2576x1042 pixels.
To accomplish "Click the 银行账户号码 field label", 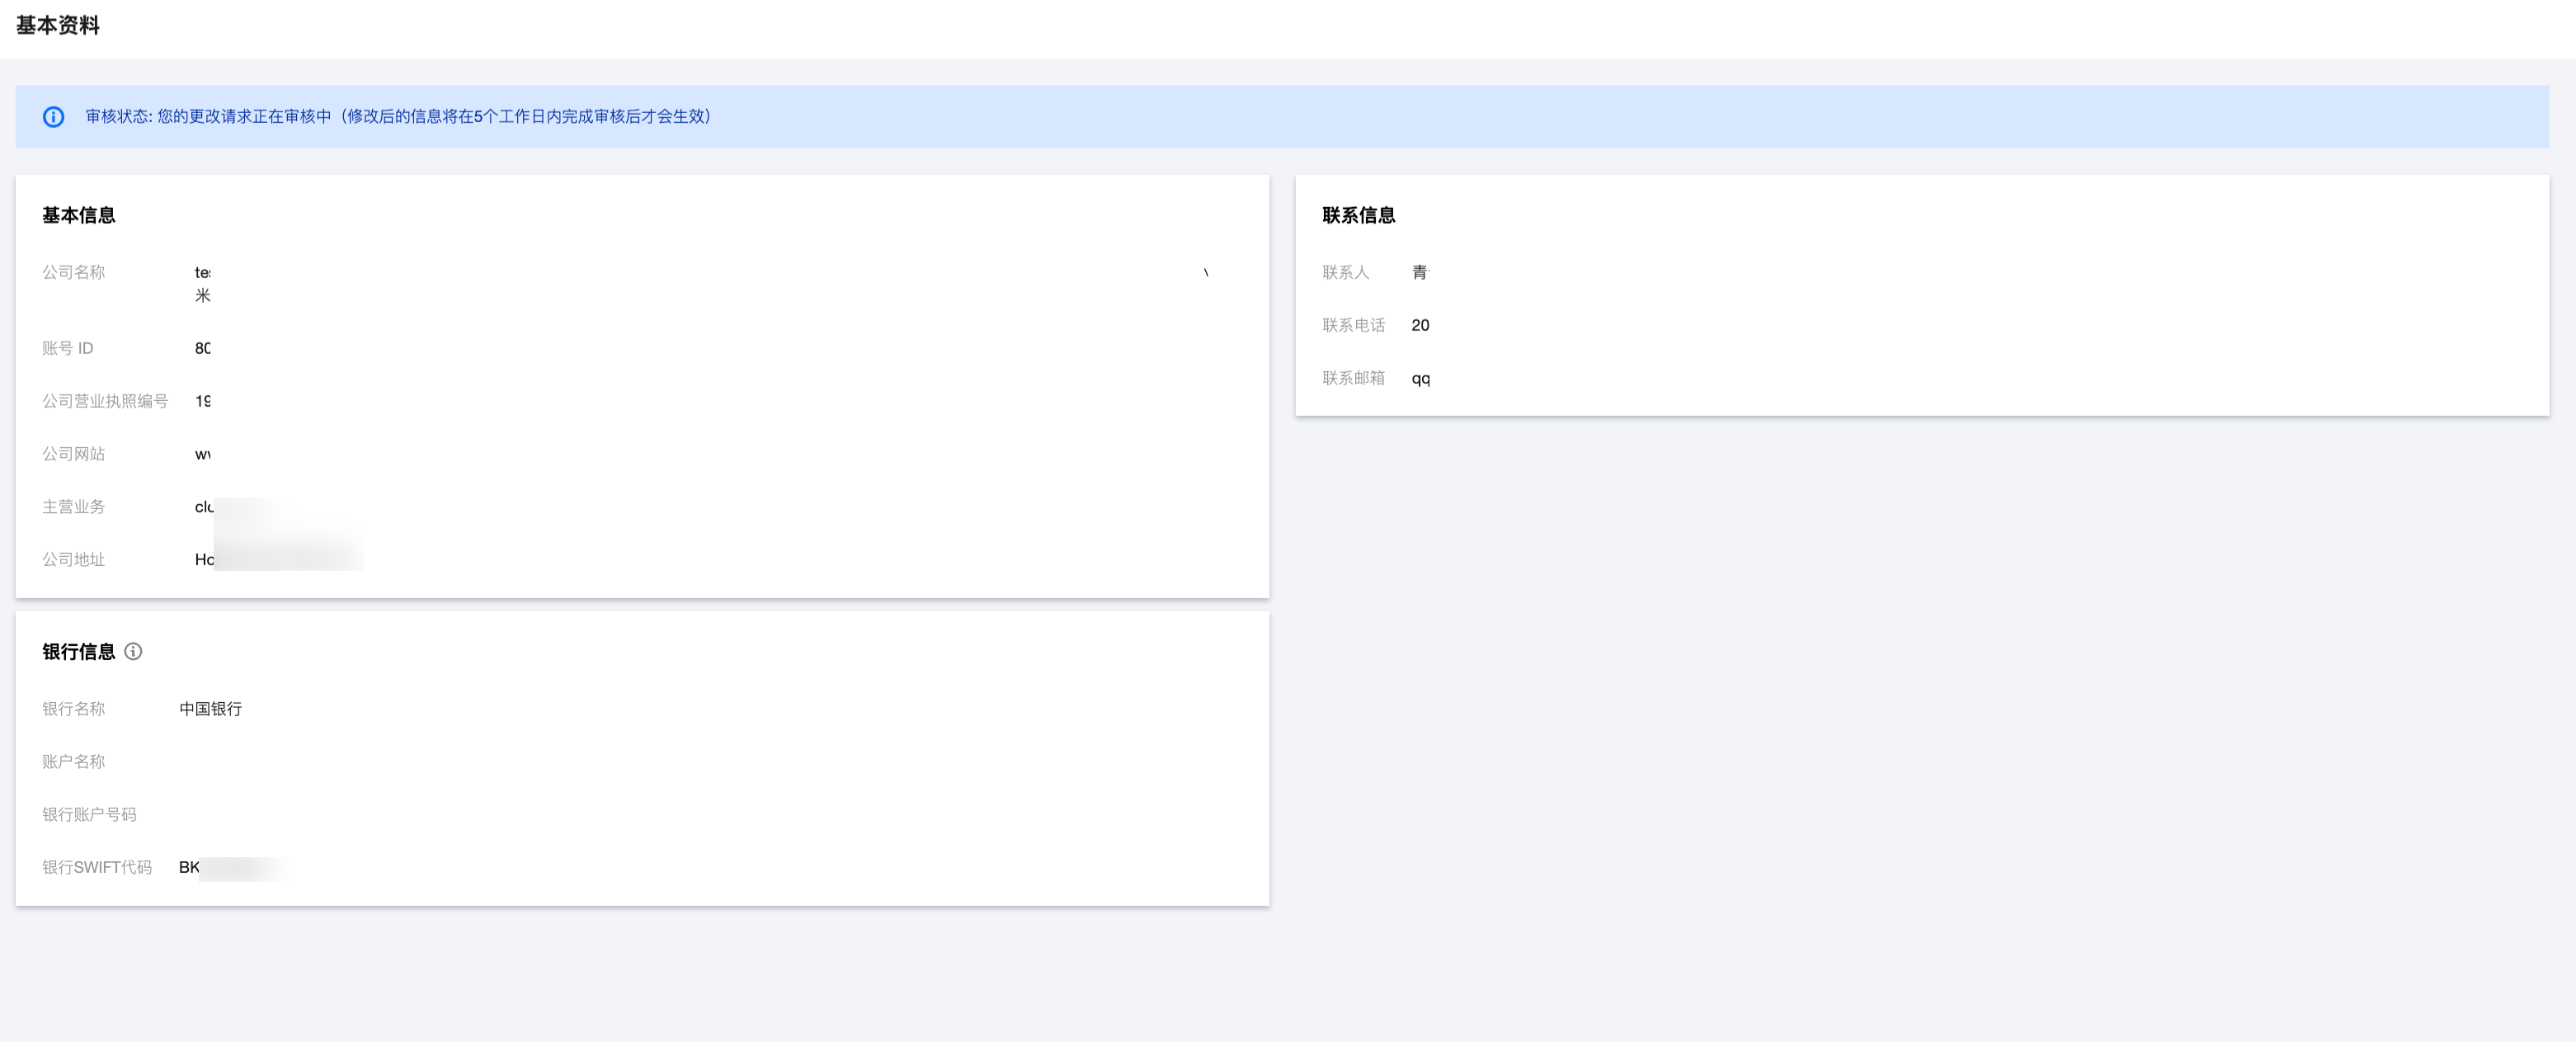I will (x=89, y=815).
